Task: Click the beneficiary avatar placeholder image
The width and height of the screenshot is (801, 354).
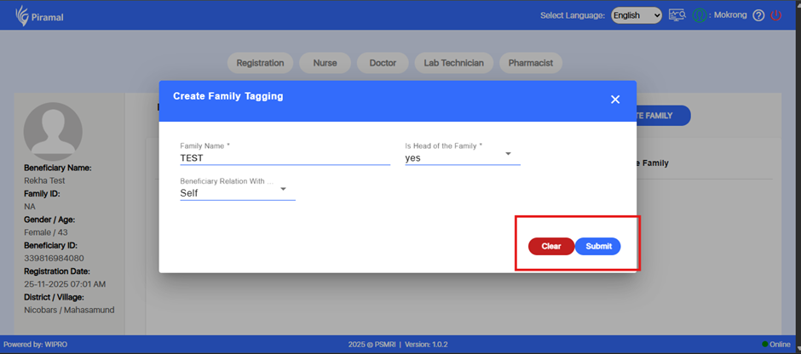Action: pos(52,131)
